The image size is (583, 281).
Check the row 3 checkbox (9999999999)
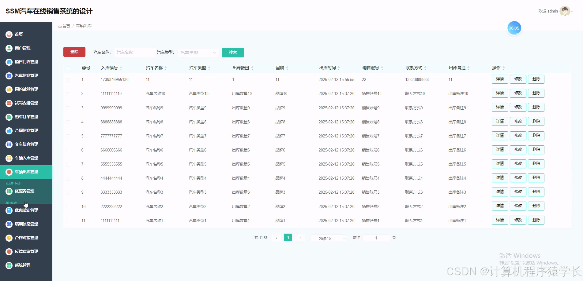point(68,108)
